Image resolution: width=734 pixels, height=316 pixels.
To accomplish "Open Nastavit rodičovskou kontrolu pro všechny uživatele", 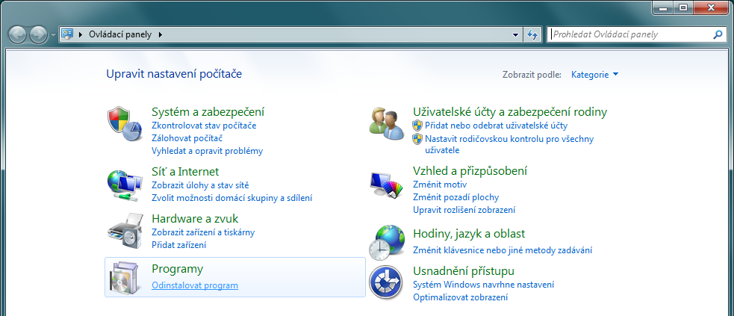I will click(x=509, y=145).
